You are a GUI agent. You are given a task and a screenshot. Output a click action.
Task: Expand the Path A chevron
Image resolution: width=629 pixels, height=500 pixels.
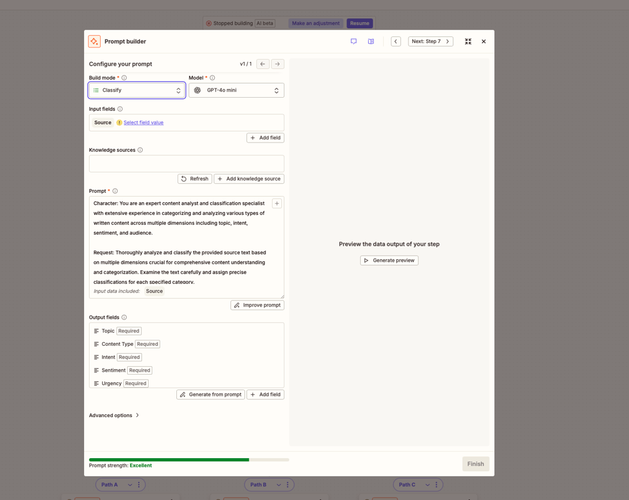click(130, 485)
